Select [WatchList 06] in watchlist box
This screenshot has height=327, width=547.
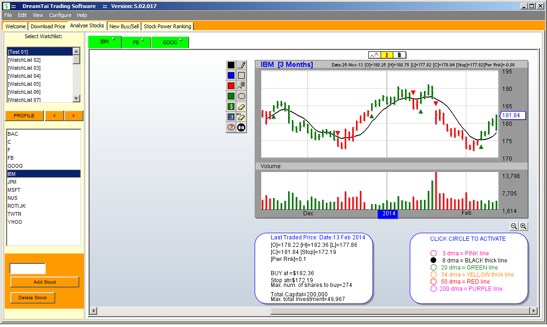point(40,92)
